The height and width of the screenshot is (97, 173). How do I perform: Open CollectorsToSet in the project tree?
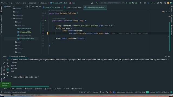coord(25,35)
